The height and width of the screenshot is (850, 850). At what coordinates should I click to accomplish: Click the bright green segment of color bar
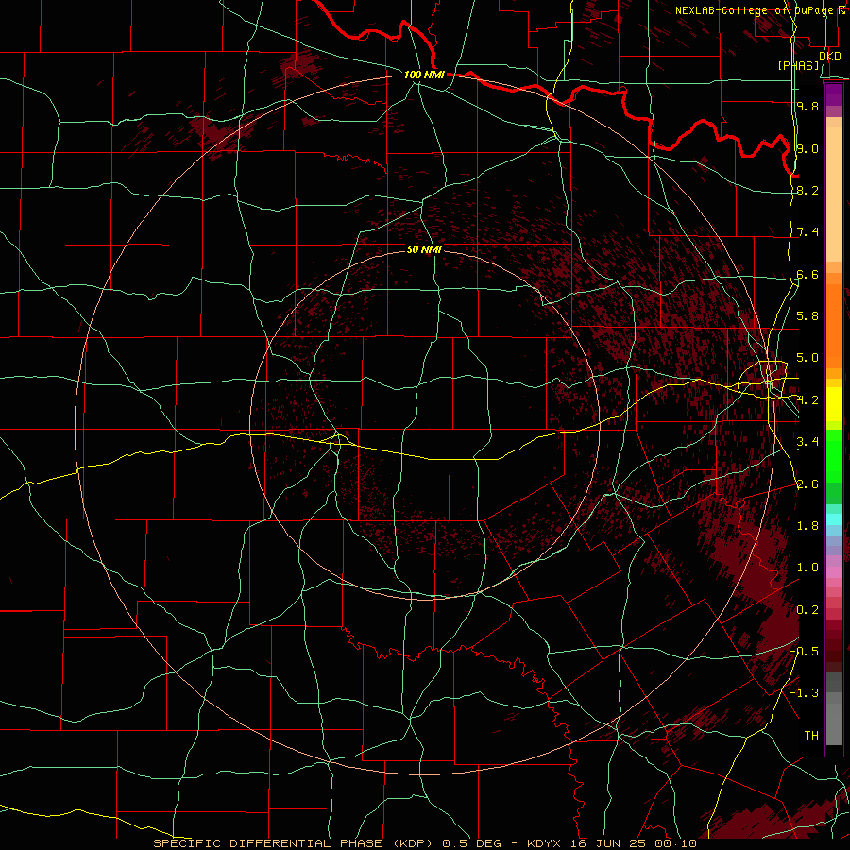pyautogui.click(x=834, y=455)
